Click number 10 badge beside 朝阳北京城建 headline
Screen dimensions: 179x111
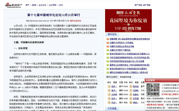(x=108, y=73)
